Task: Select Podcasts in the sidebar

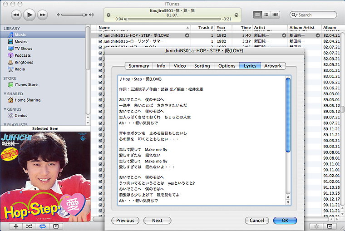Action: [x=43, y=55]
